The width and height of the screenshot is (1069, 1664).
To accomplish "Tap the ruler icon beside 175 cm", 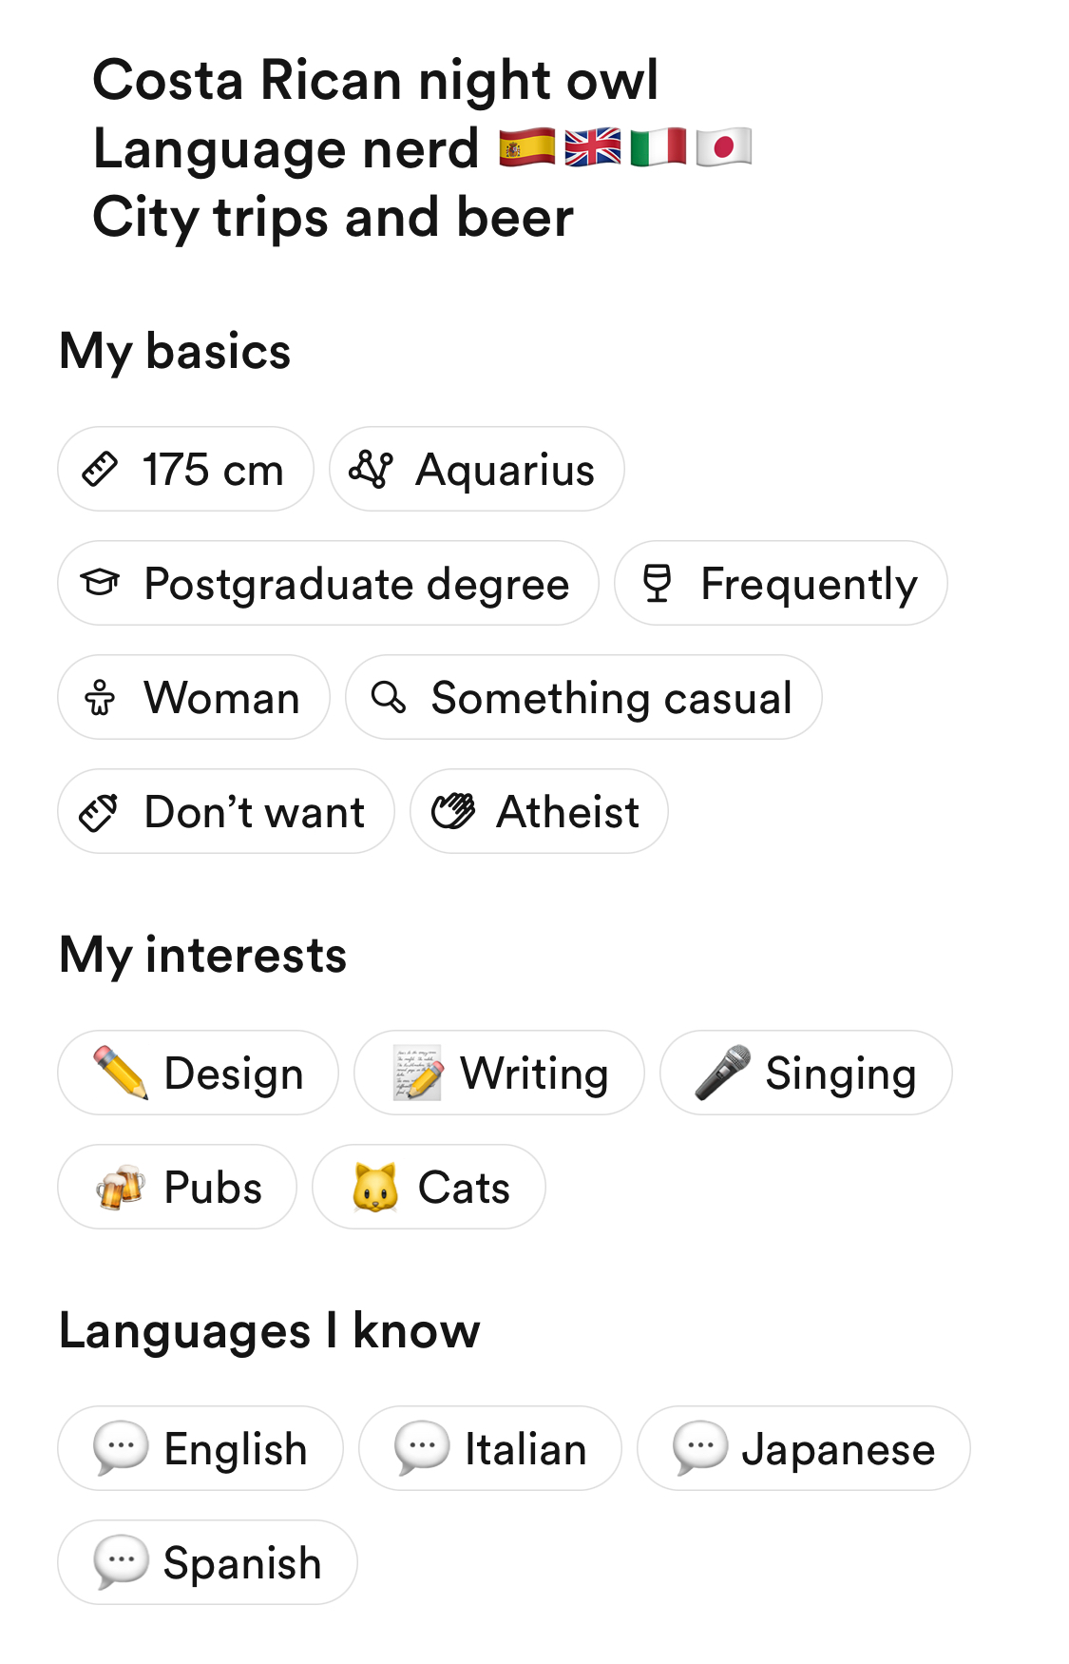I will pos(100,470).
